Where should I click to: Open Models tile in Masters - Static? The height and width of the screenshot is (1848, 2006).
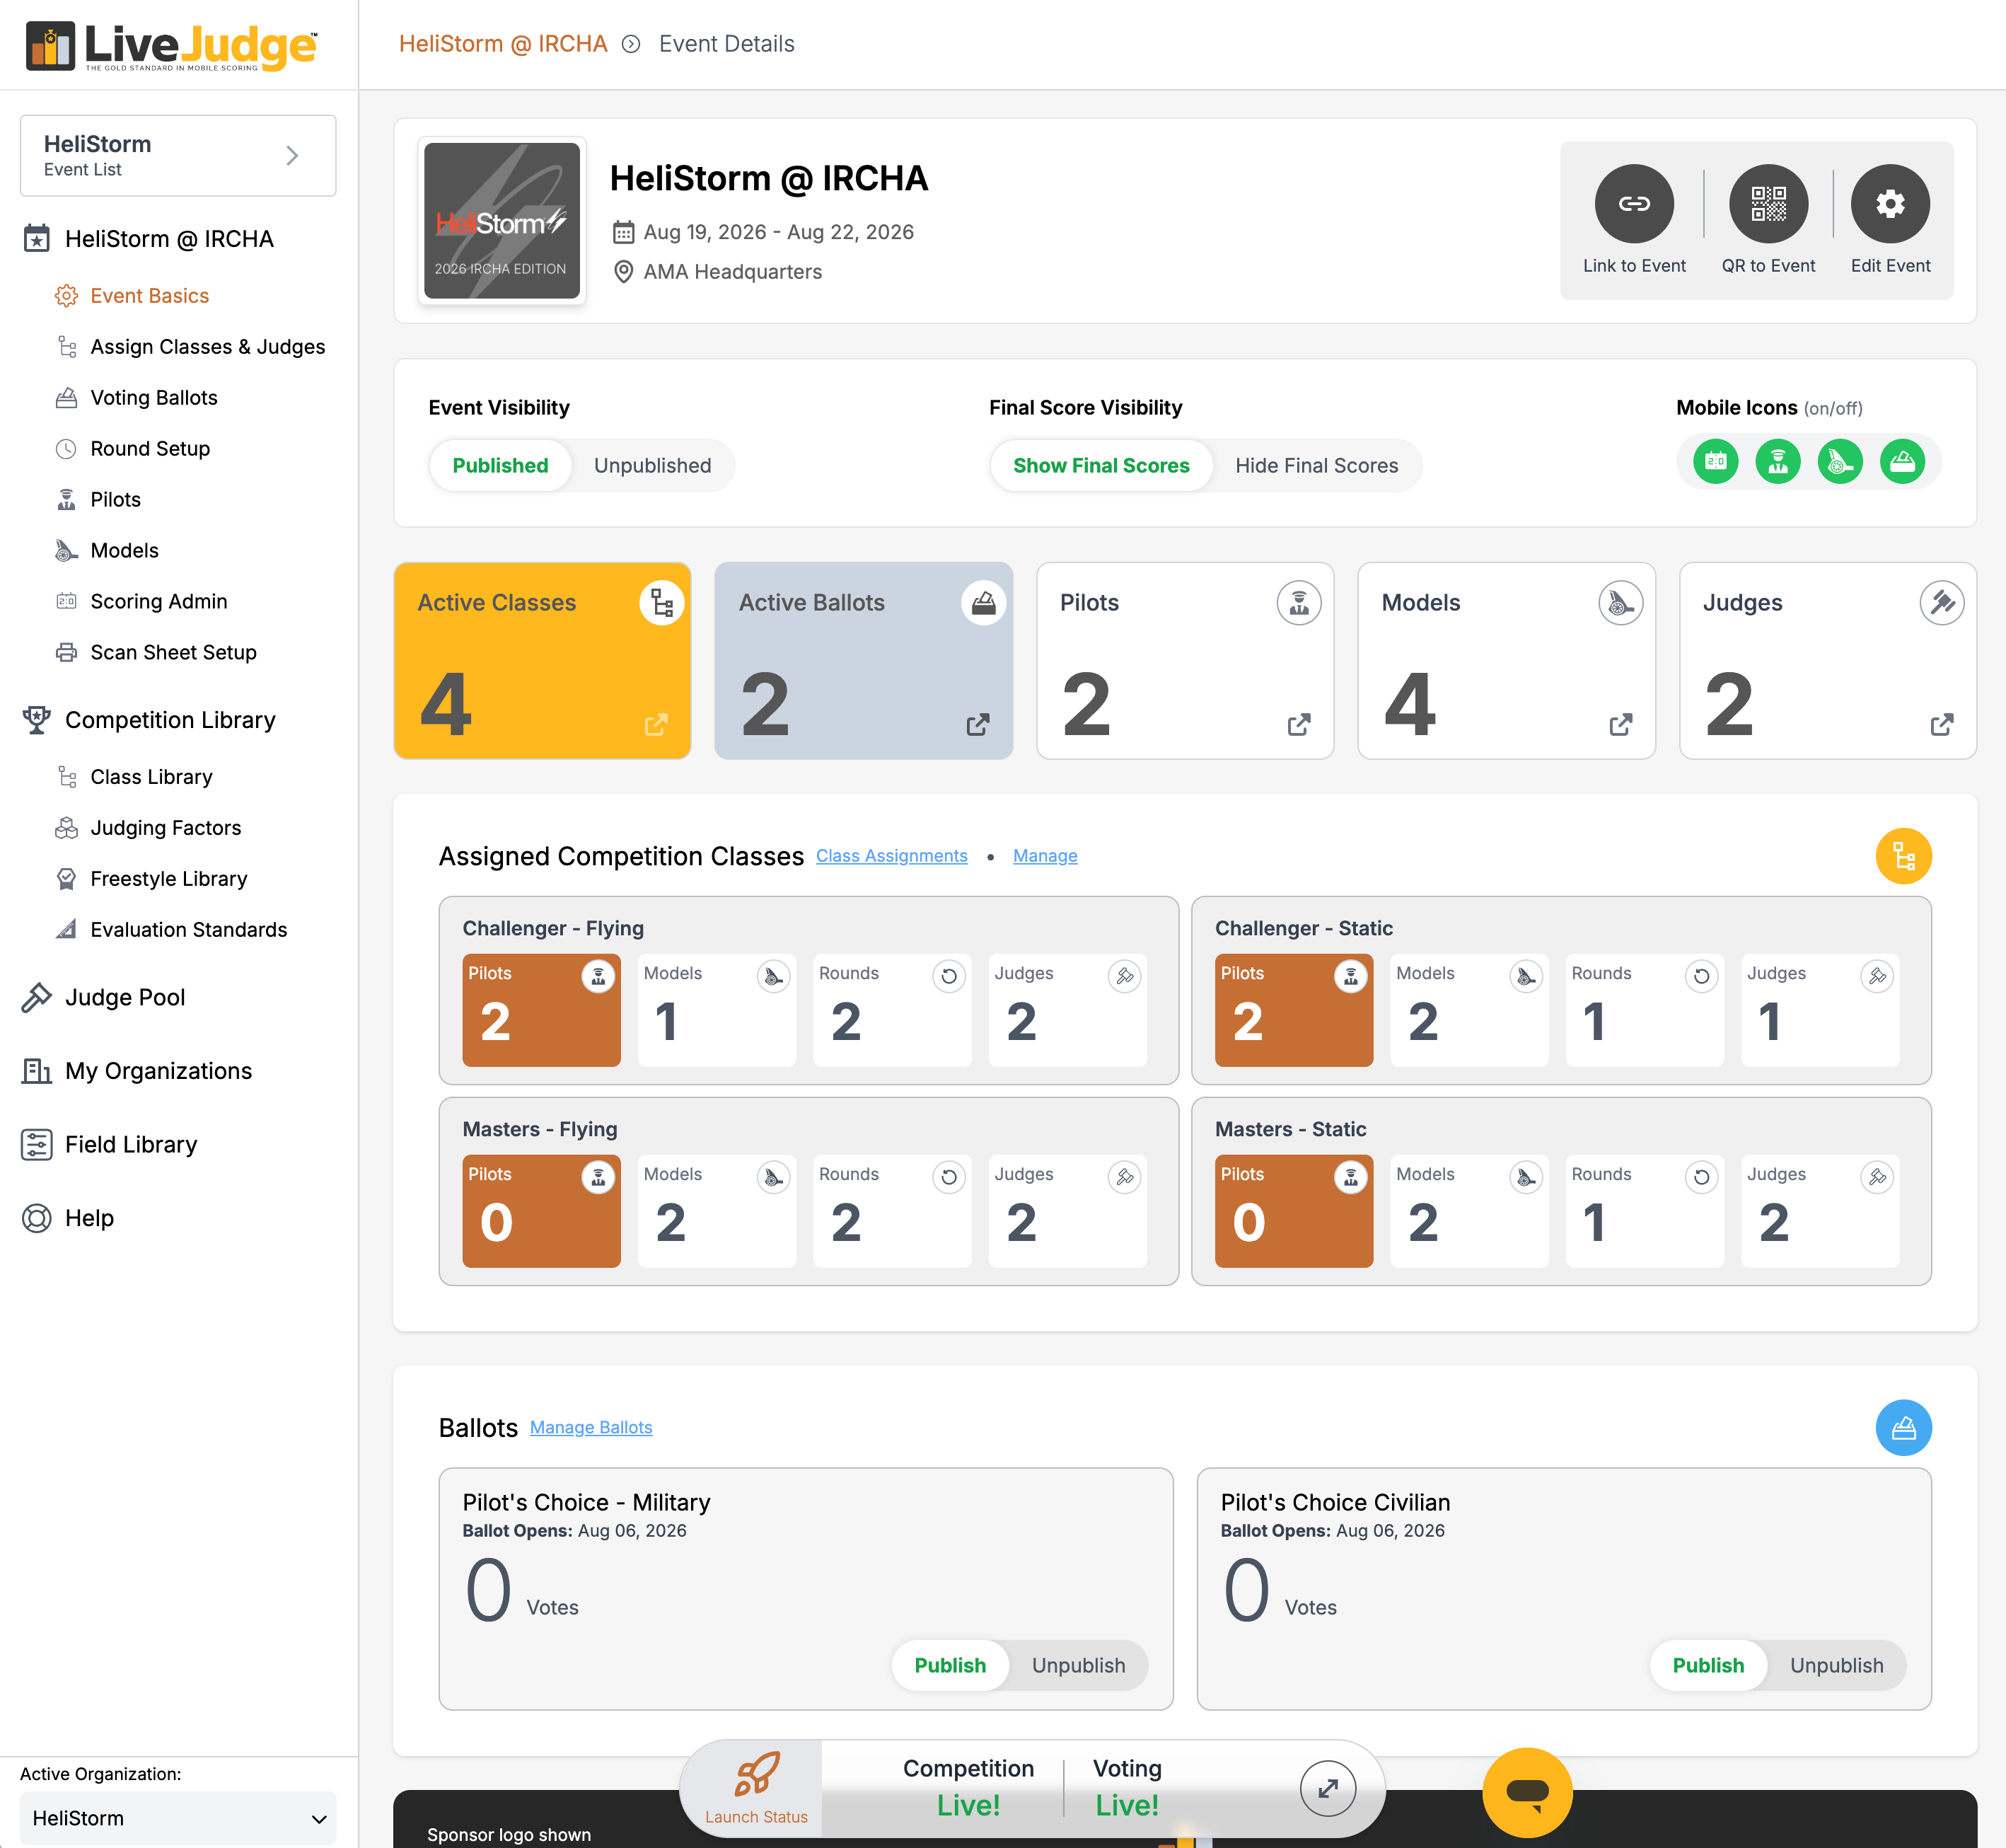(x=1468, y=1211)
